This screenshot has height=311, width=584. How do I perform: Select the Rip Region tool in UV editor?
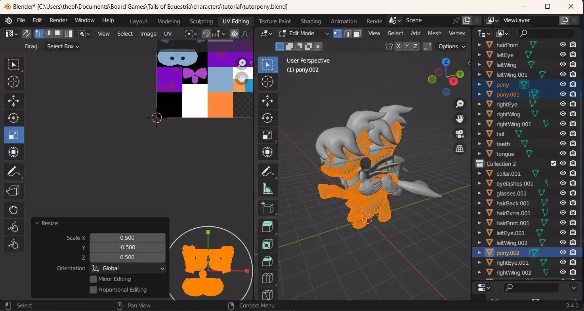coord(13,191)
